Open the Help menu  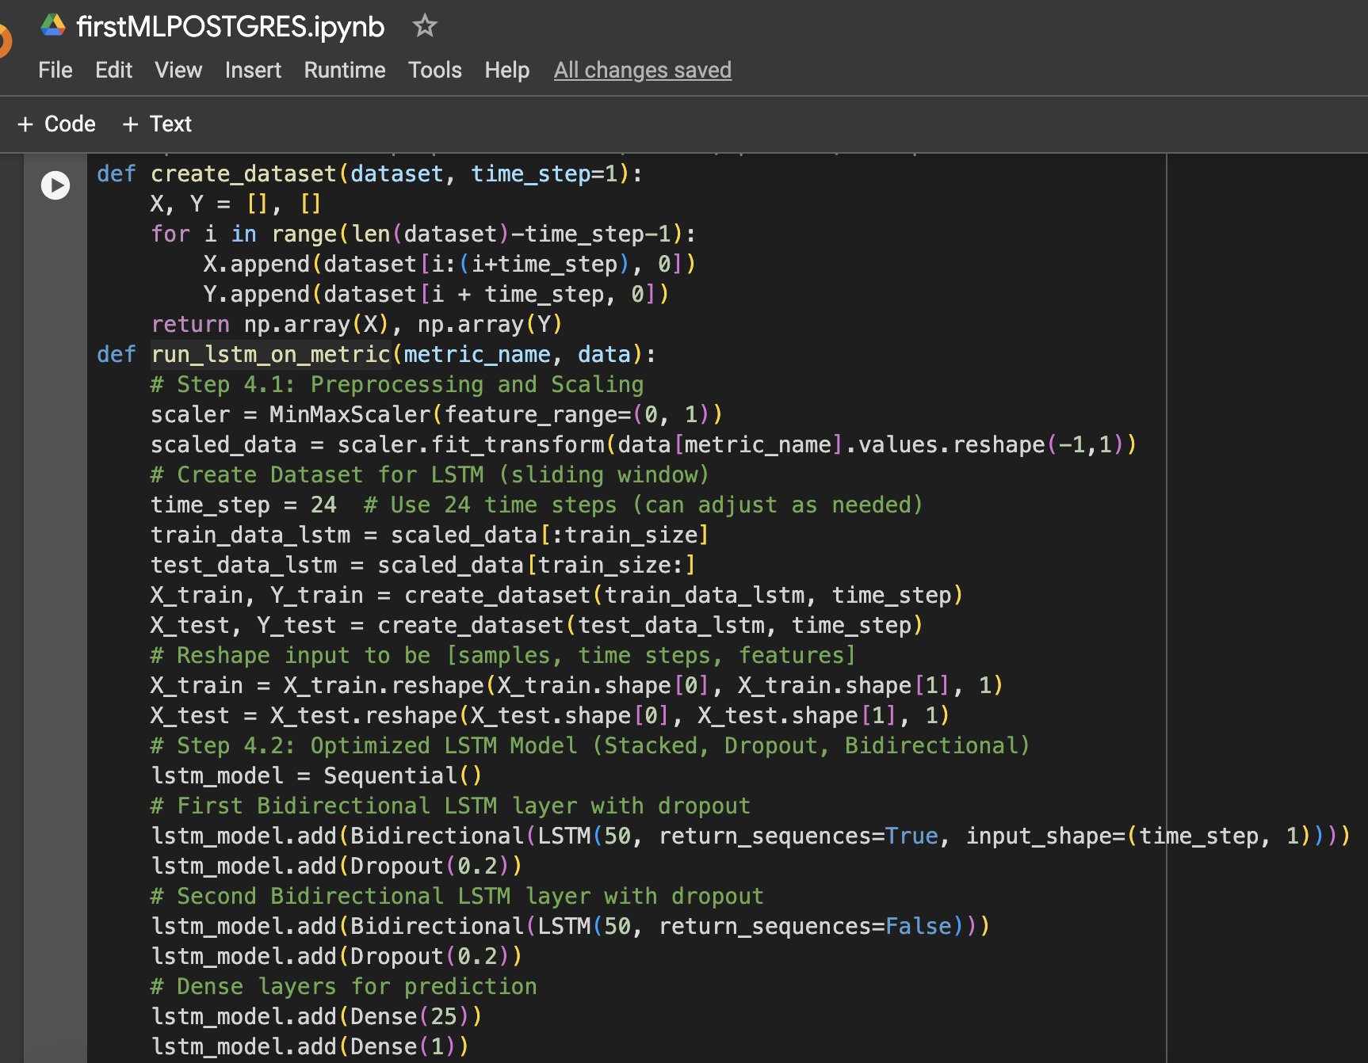coord(507,70)
